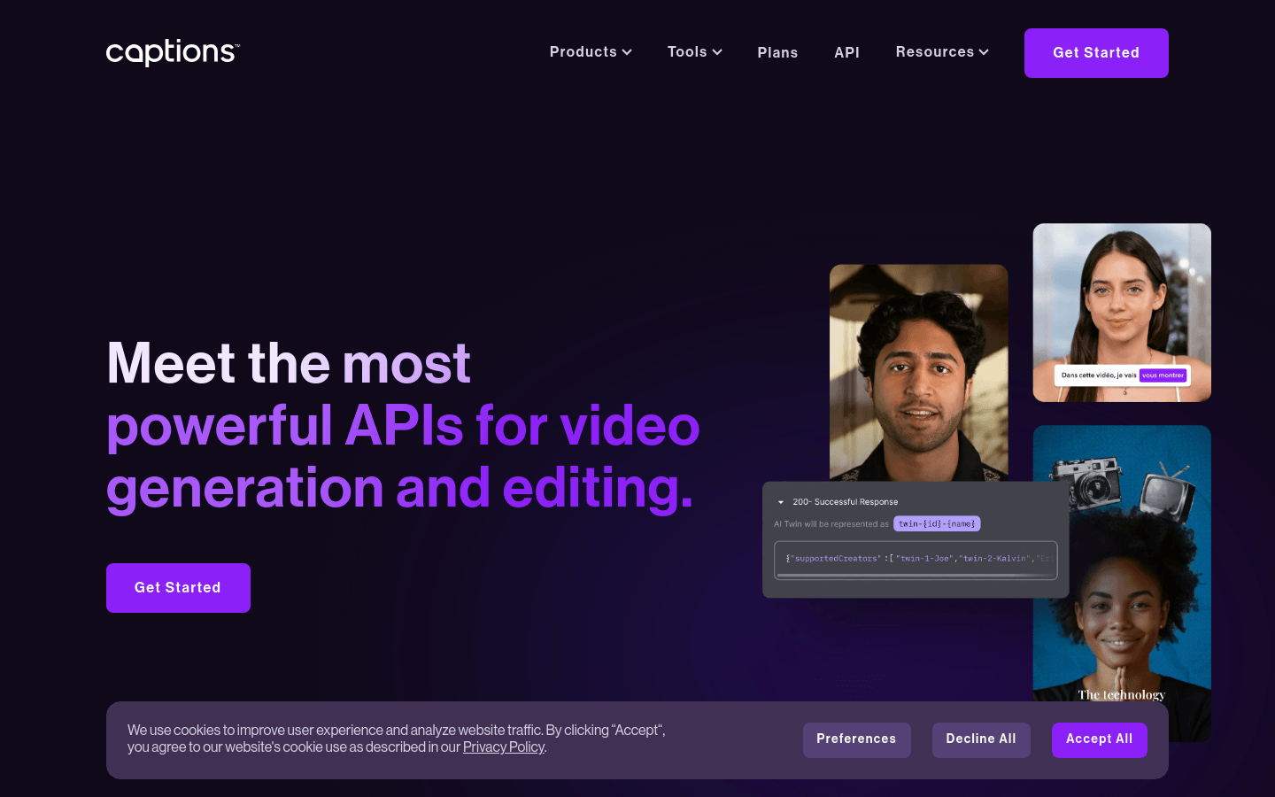1275x797 pixels.
Task: Select the blue-background woman thumbnail
Action: (x=1122, y=584)
